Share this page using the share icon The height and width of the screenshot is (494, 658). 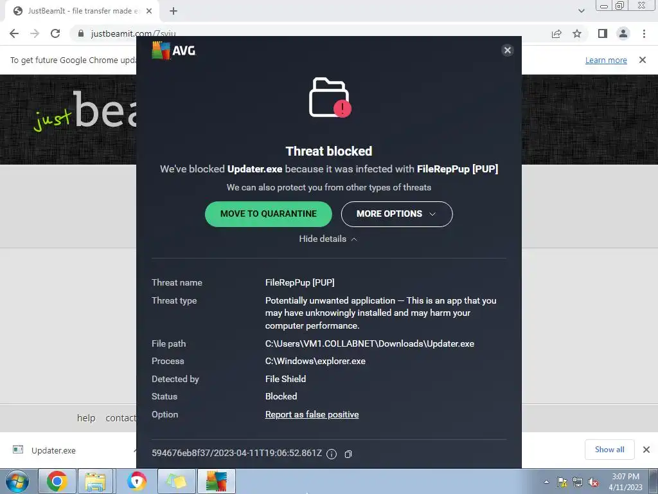coord(556,33)
